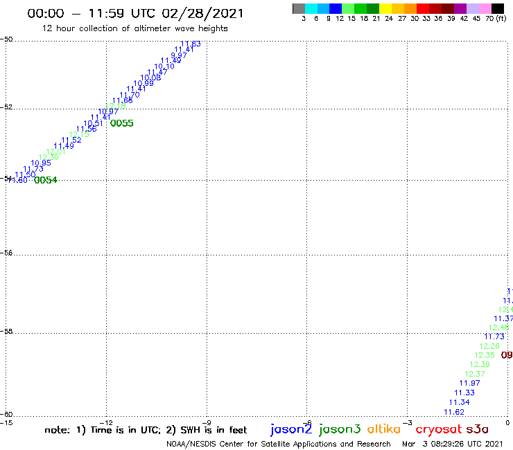Image resolution: width=513 pixels, height=450 pixels.
Task: Click the 10.10 wave height value
Action: point(164,66)
